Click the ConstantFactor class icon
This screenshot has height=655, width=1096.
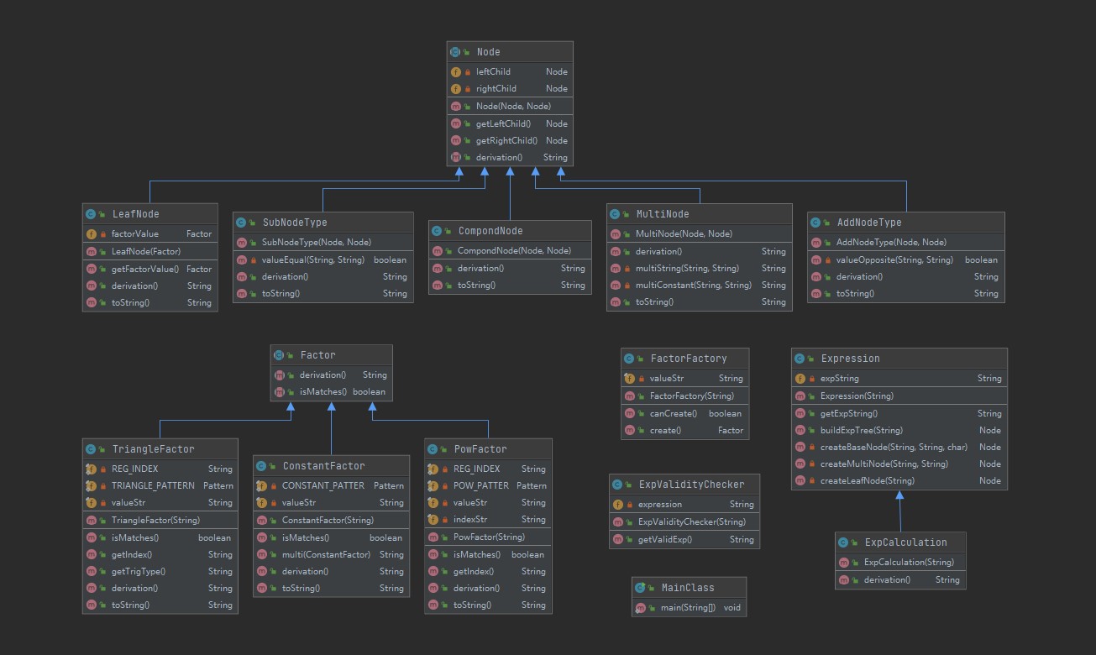pyautogui.click(x=262, y=466)
